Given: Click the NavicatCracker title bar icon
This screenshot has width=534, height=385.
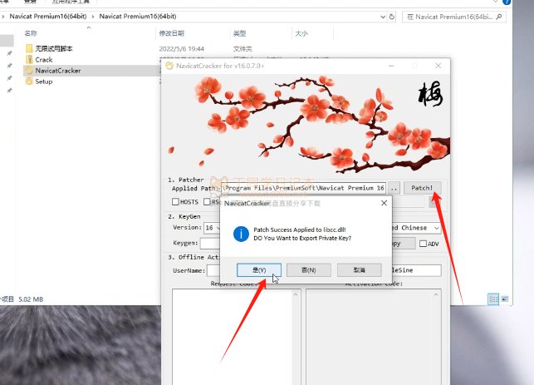Looking at the screenshot, I should coord(169,66).
